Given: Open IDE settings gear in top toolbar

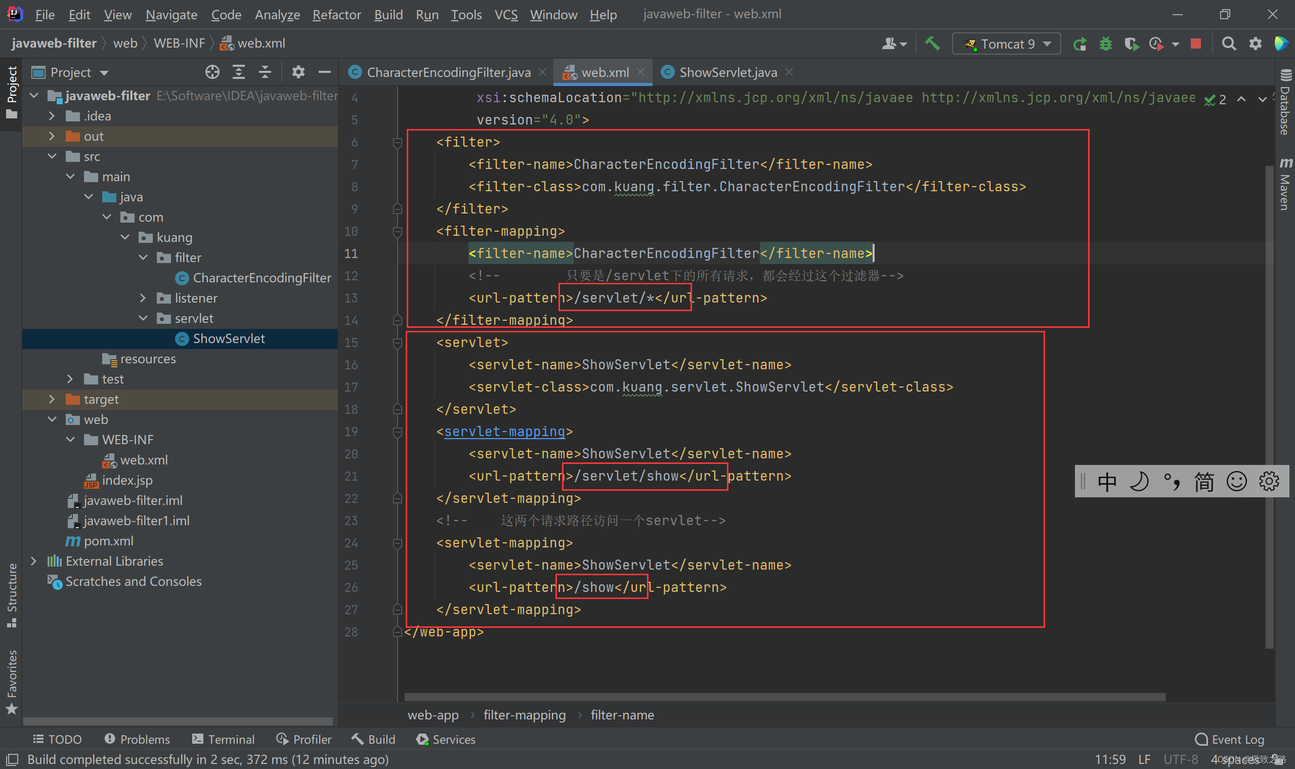Looking at the screenshot, I should (1255, 44).
